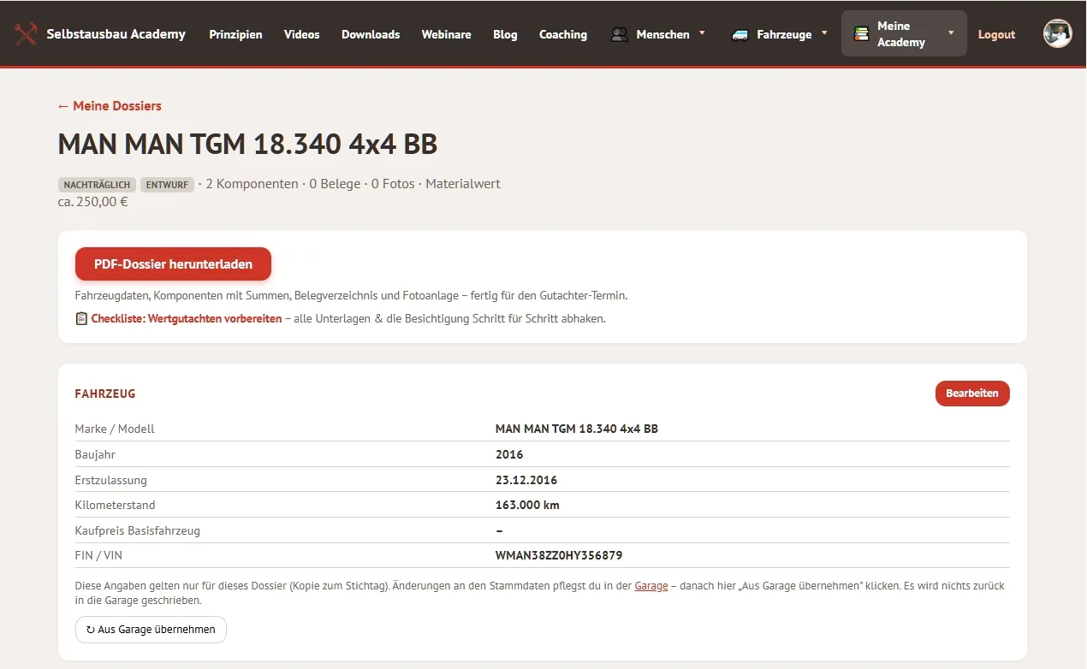This screenshot has height=669, width=1087.
Task: Click the Erstzulassung date 23.12.2016
Action: pos(526,480)
